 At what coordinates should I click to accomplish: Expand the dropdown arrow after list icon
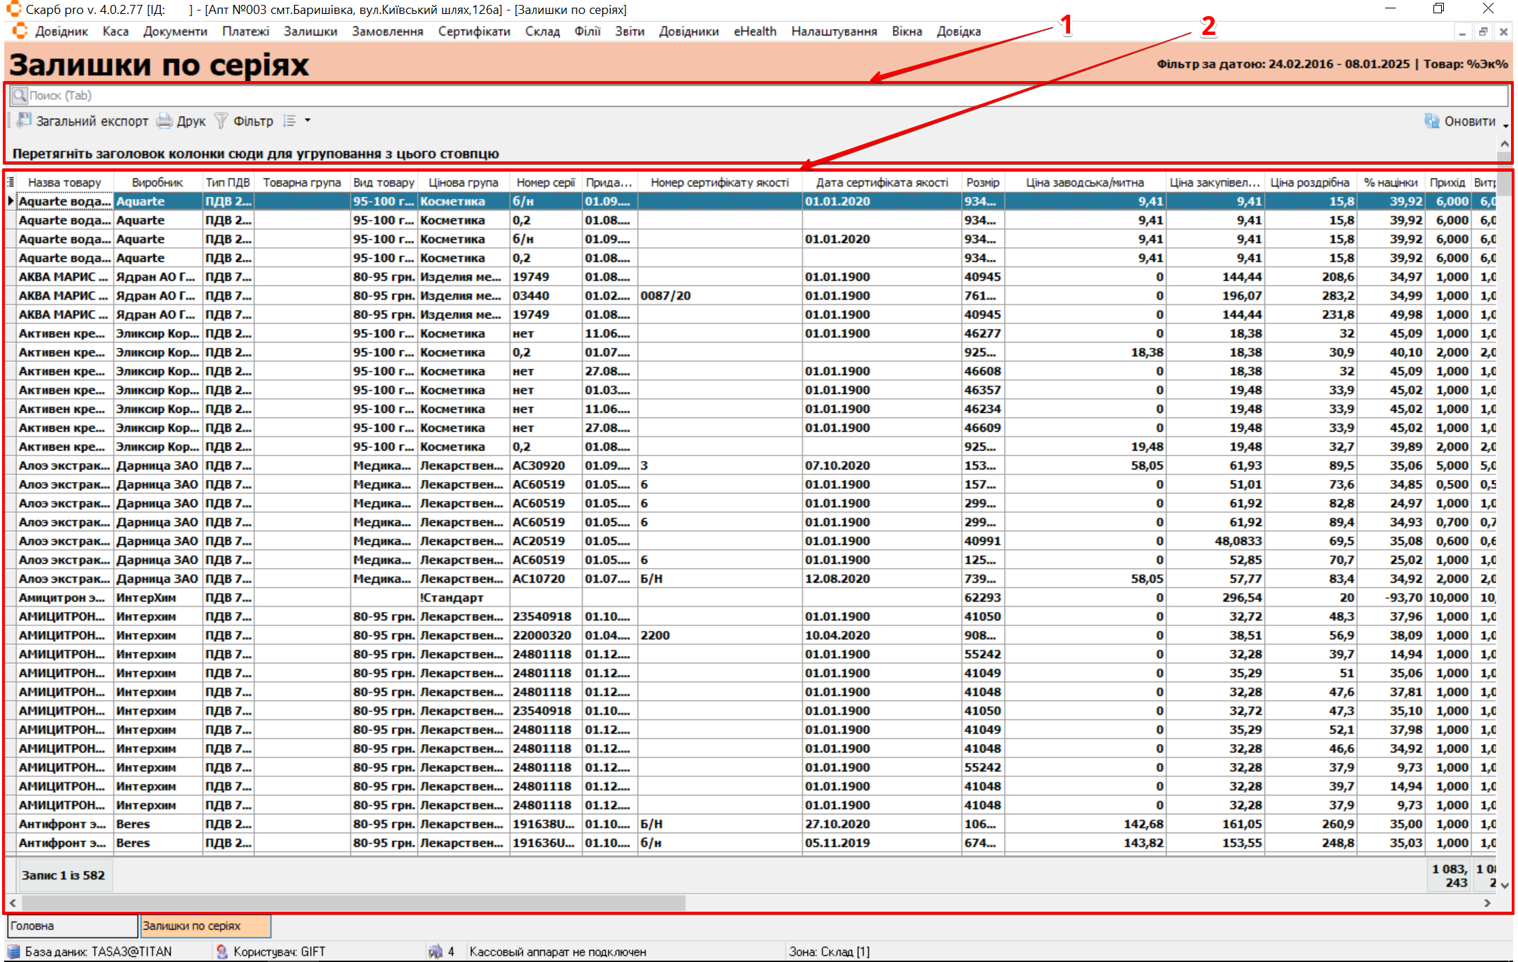pyautogui.click(x=308, y=121)
